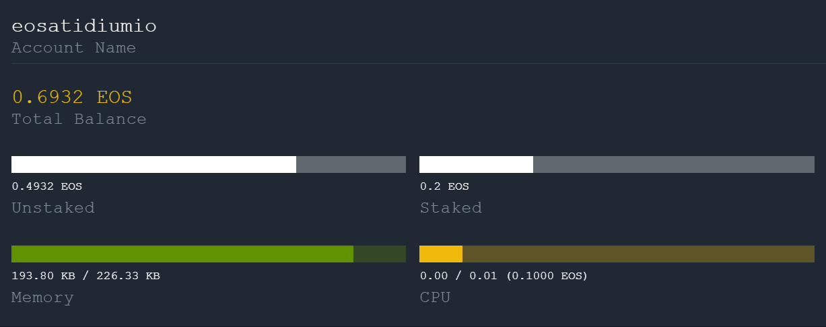The height and width of the screenshot is (327, 826).
Task: Select the 0.6932 EOS total balance value
Action: click(x=72, y=98)
